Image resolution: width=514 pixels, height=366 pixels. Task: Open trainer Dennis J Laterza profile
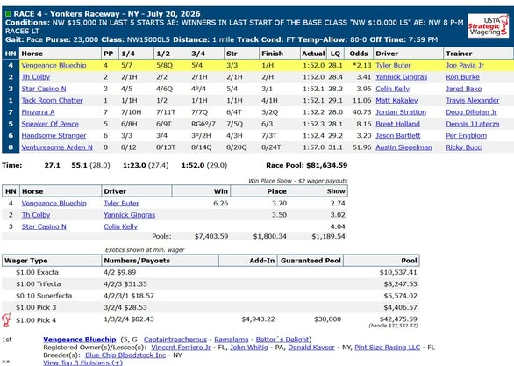(x=473, y=124)
